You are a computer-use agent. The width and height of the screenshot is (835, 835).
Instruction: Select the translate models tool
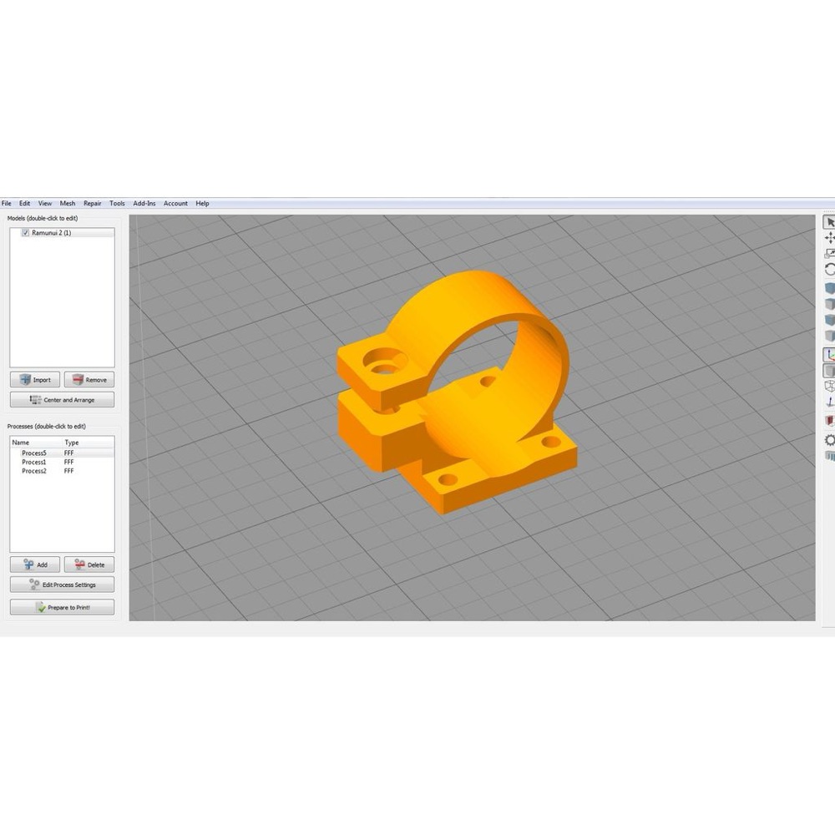830,237
